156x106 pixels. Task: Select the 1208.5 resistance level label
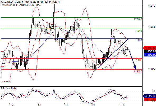tap(138, 19)
